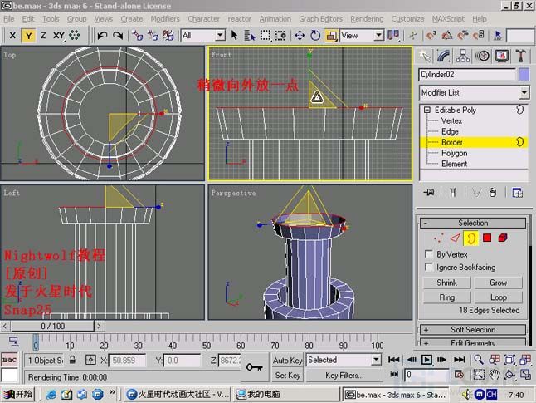This screenshot has height=403, width=536.
Task: Enable the XY plane constraint
Action: [58, 35]
